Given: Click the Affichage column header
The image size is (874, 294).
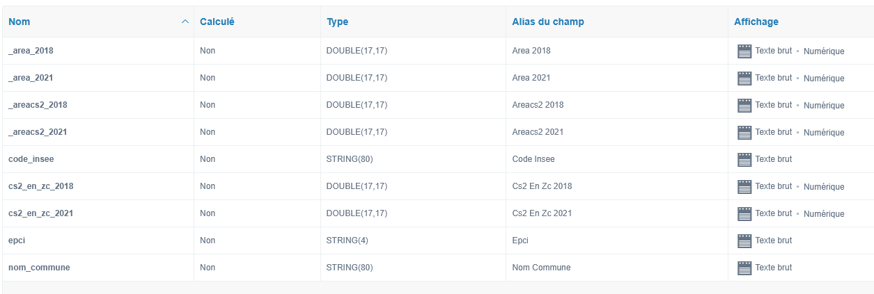Looking at the screenshot, I should (756, 22).
